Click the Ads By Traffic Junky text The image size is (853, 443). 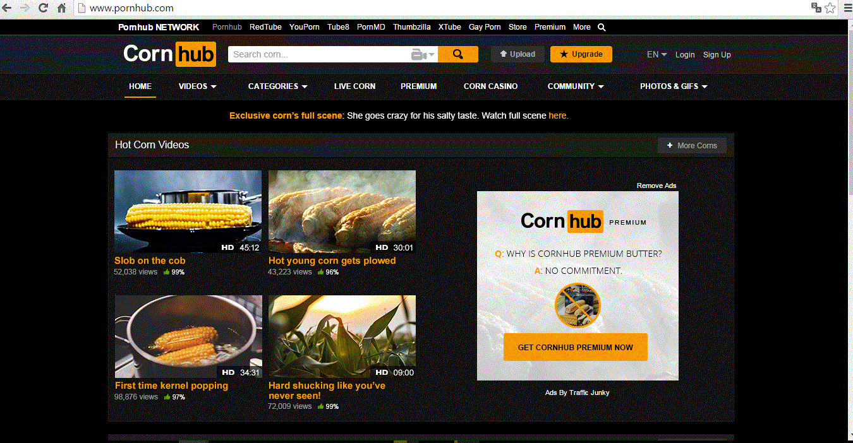pos(578,393)
